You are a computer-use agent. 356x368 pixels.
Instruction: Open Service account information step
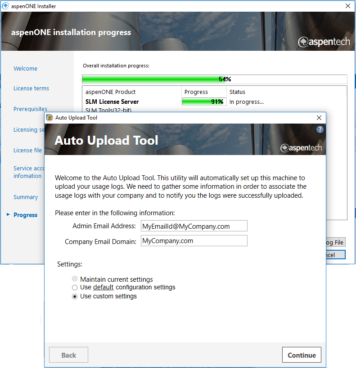(x=29, y=172)
